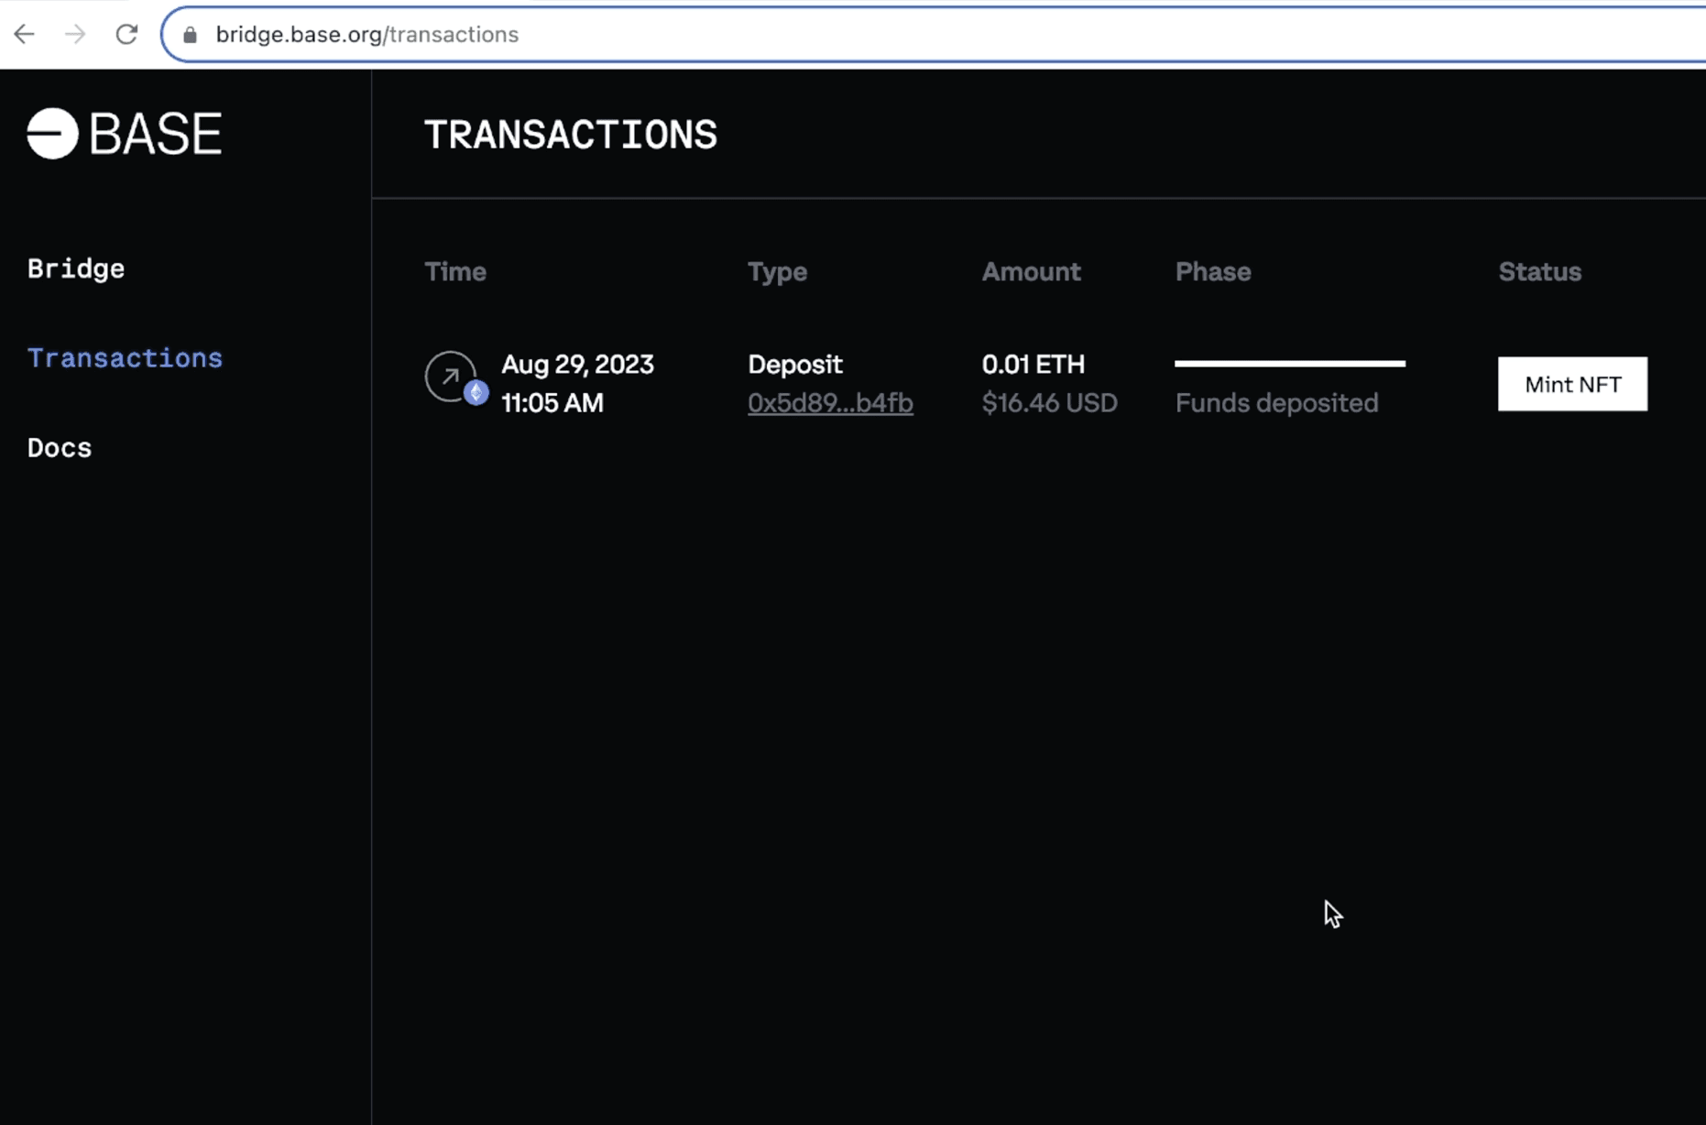Click the Amount column header
The width and height of the screenshot is (1706, 1125).
(x=1032, y=272)
